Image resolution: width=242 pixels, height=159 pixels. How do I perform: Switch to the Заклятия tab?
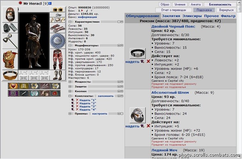pyautogui.click(x=171, y=16)
